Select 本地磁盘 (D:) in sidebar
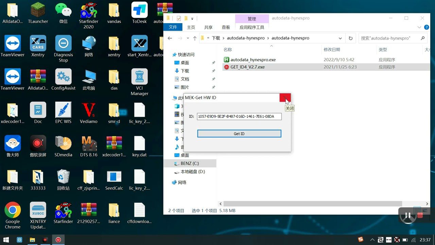435x245 pixels. (193, 171)
